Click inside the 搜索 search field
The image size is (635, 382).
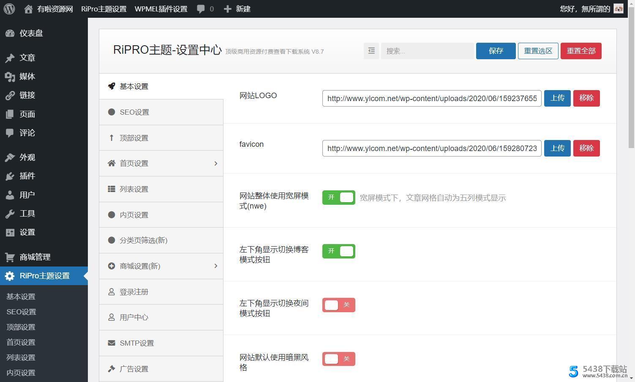coord(427,51)
